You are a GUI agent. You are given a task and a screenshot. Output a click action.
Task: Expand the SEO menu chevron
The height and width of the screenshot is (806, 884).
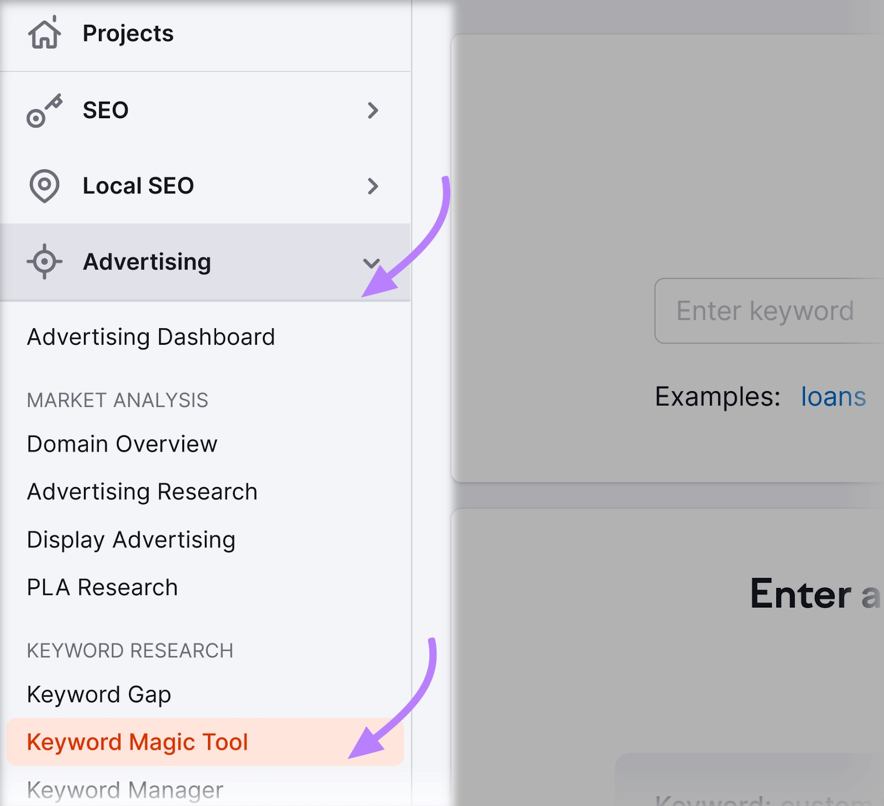373,110
